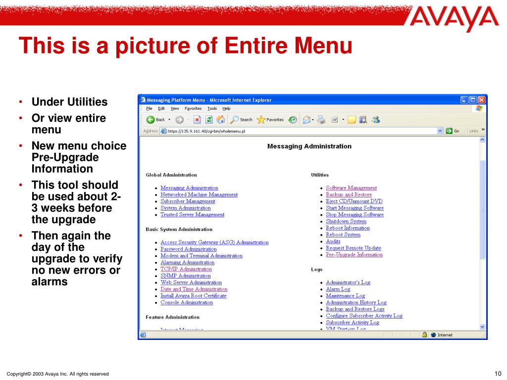Image resolution: width=507 pixels, height=380 pixels.
Task: Refresh the page using green arrows icon
Action: [x=209, y=120]
